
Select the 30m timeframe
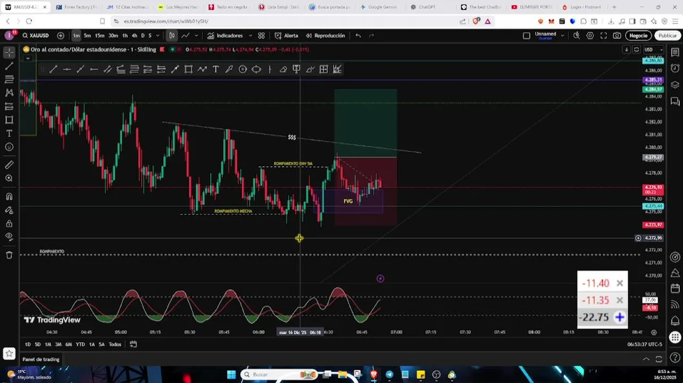(x=113, y=36)
